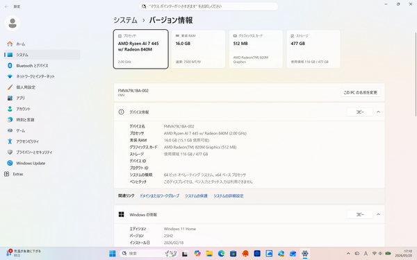
Task: Open ネットワークとインターネット settings
Action: 42,76
